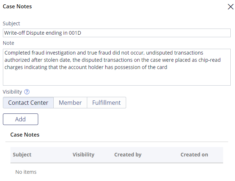The image size is (235, 181).
Task: Select Contact Center visibility option
Action: pyautogui.click(x=28, y=103)
